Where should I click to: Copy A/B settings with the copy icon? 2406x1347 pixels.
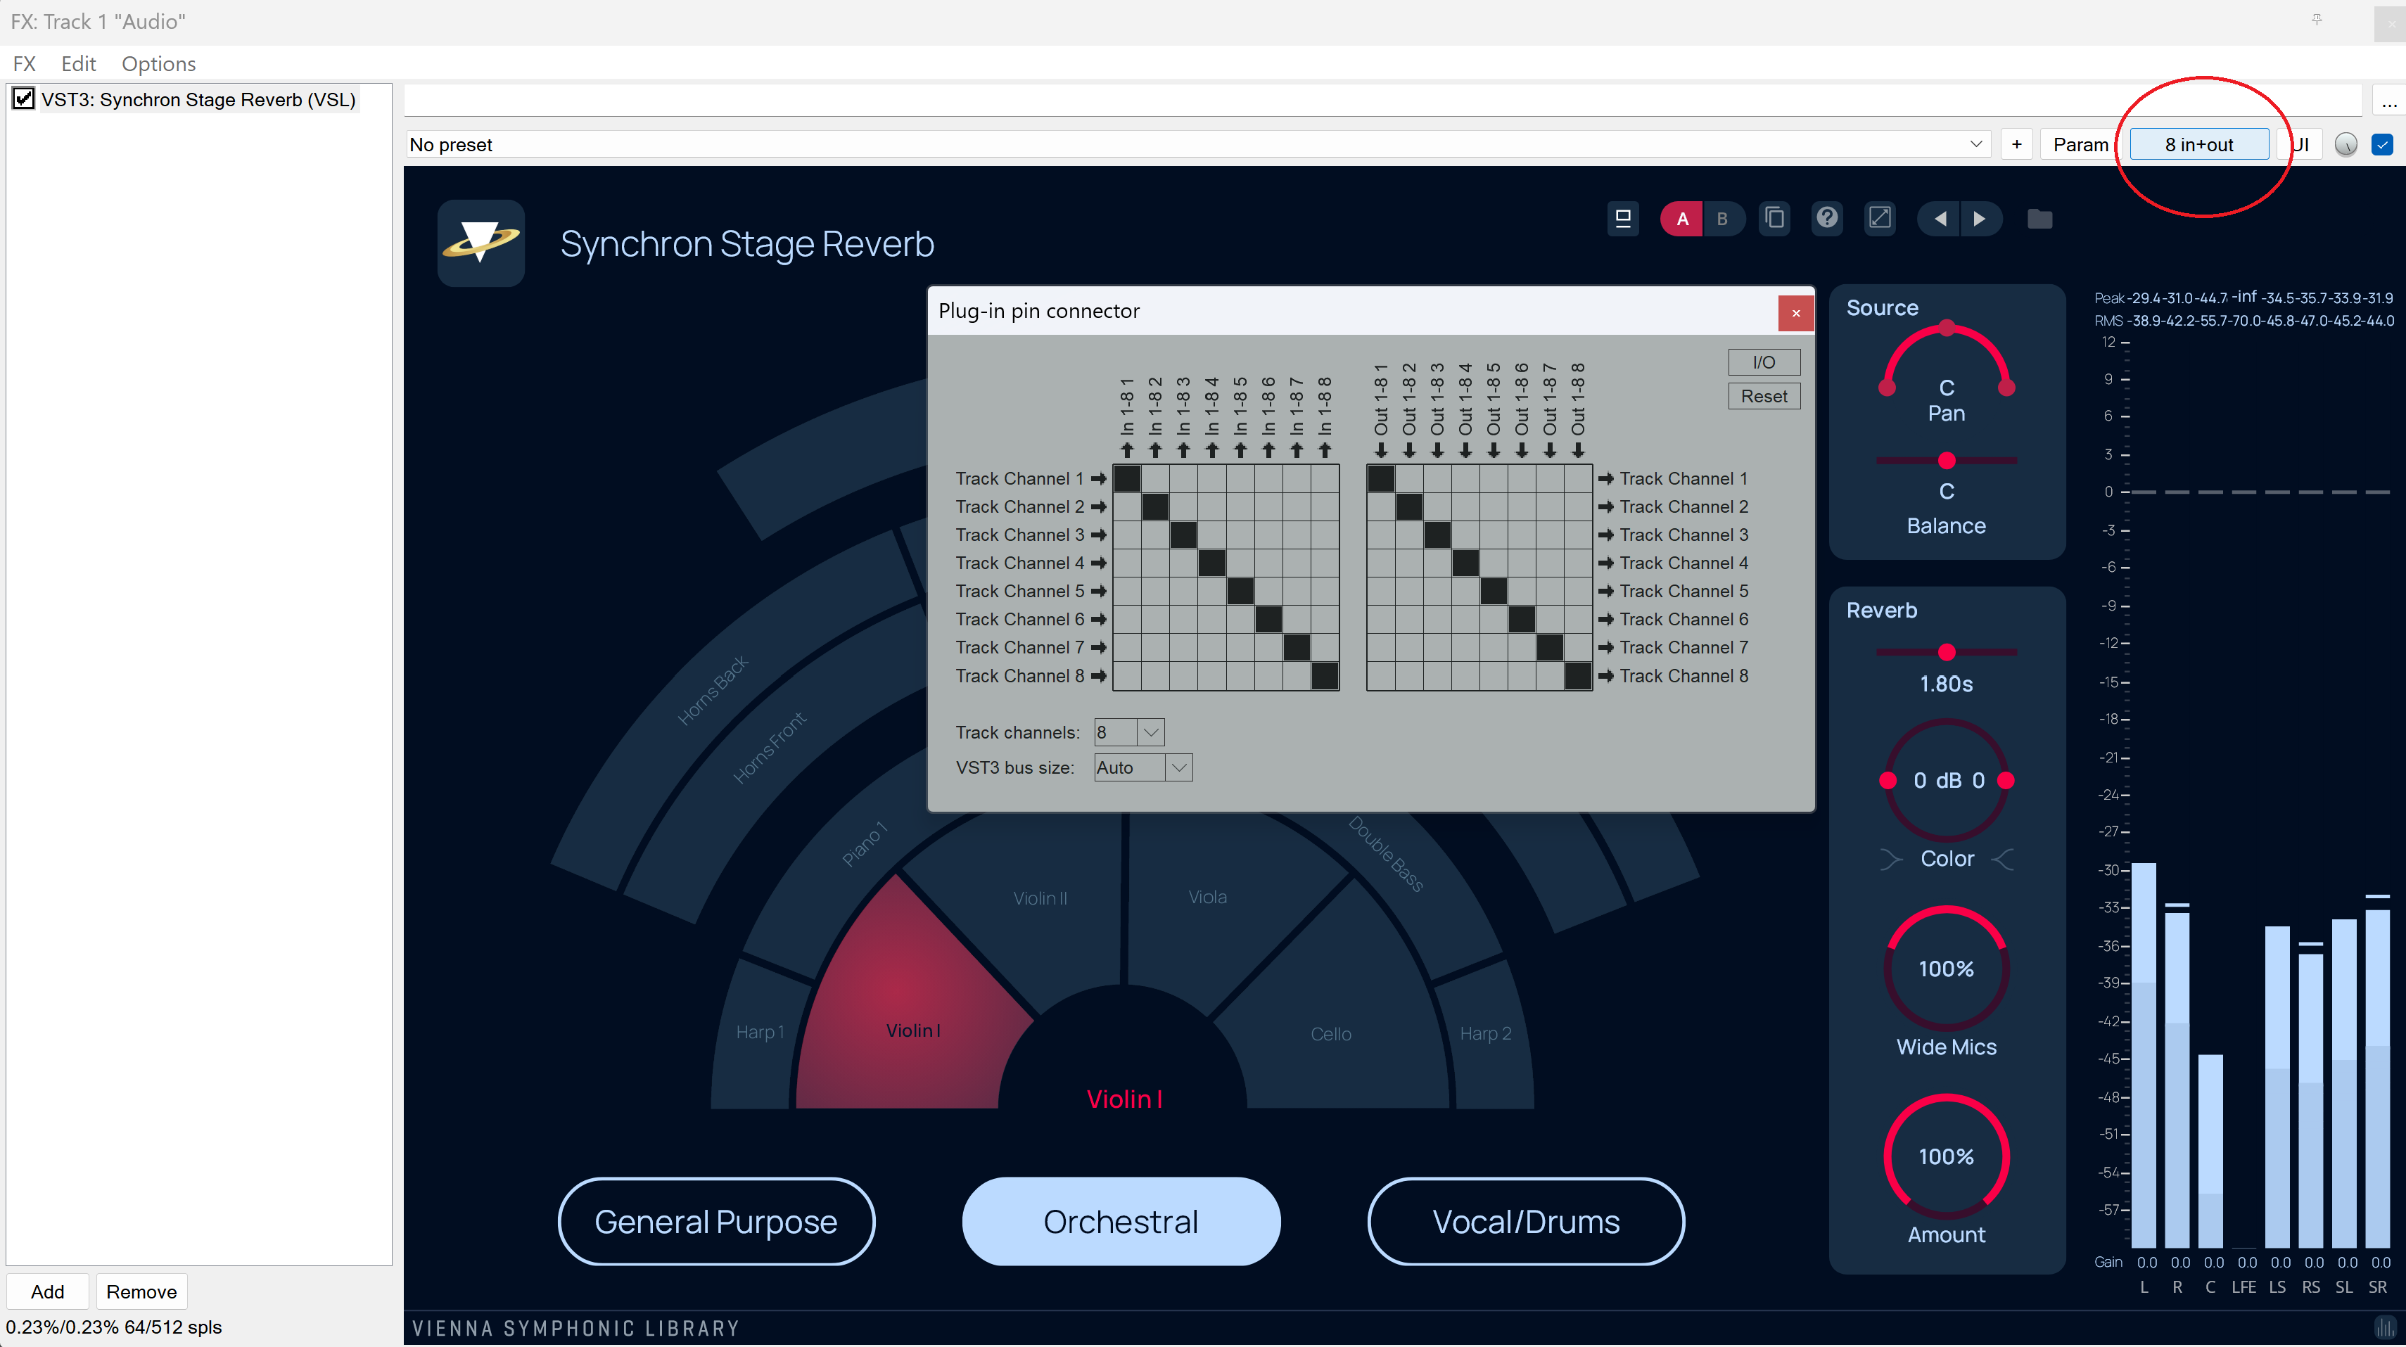(1775, 219)
